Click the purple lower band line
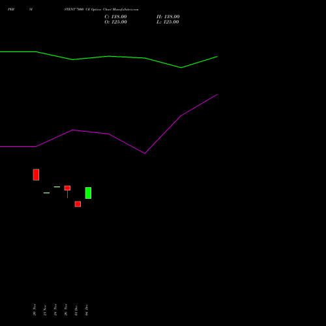 pyautogui.click(x=109, y=134)
